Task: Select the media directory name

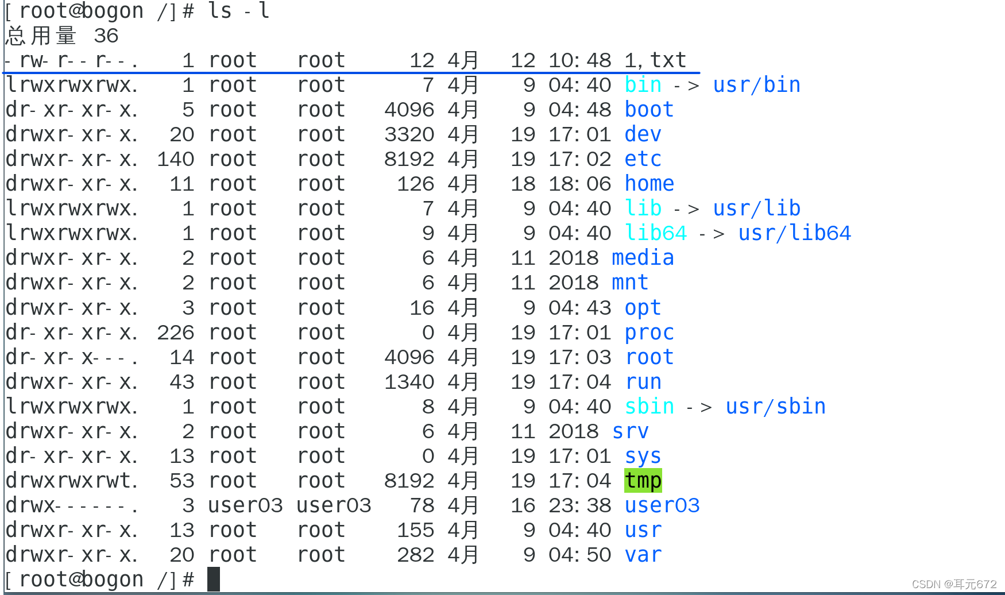Action: tap(643, 258)
